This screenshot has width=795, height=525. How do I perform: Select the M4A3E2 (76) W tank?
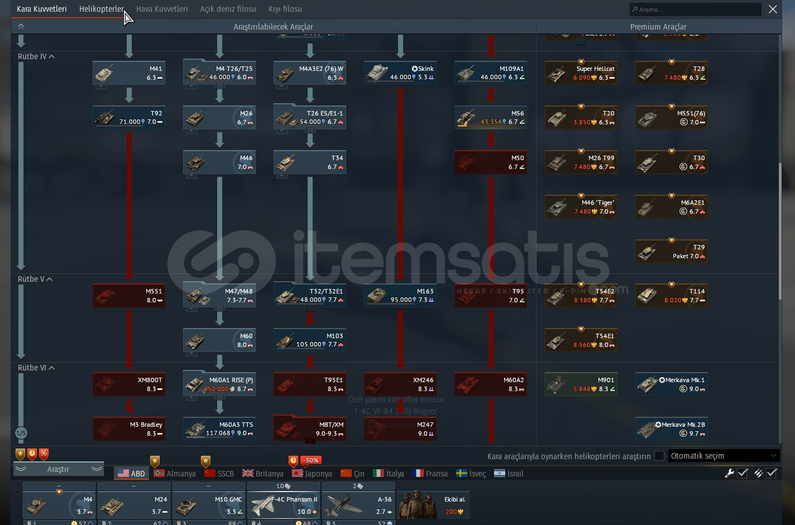(x=310, y=73)
